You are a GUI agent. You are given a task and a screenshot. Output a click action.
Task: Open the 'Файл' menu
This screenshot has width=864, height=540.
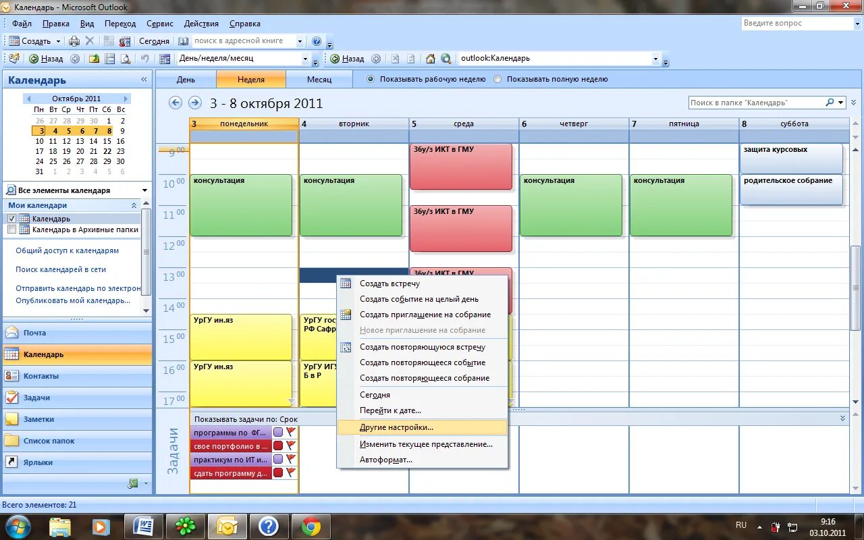click(x=22, y=24)
